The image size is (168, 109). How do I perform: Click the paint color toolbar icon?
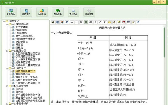[114, 22]
